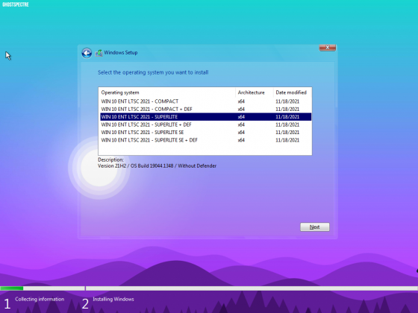Close the Windows Setup dialog
This screenshot has height=313, width=418.
click(x=328, y=48)
